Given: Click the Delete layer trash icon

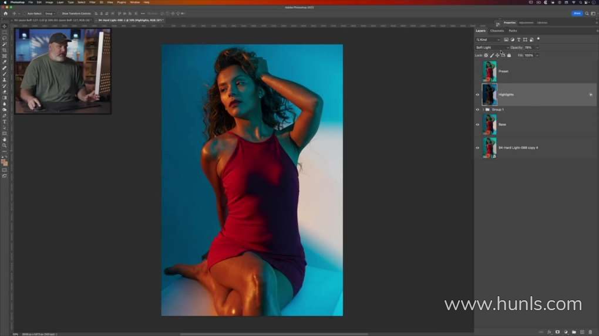Looking at the screenshot, I should [590, 332].
